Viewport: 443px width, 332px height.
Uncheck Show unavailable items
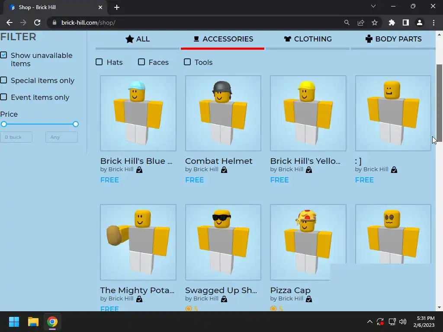pyautogui.click(x=3, y=55)
